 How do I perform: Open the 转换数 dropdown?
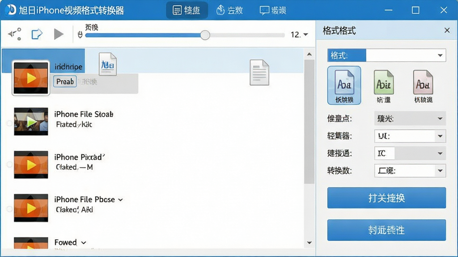click(410, 171)
